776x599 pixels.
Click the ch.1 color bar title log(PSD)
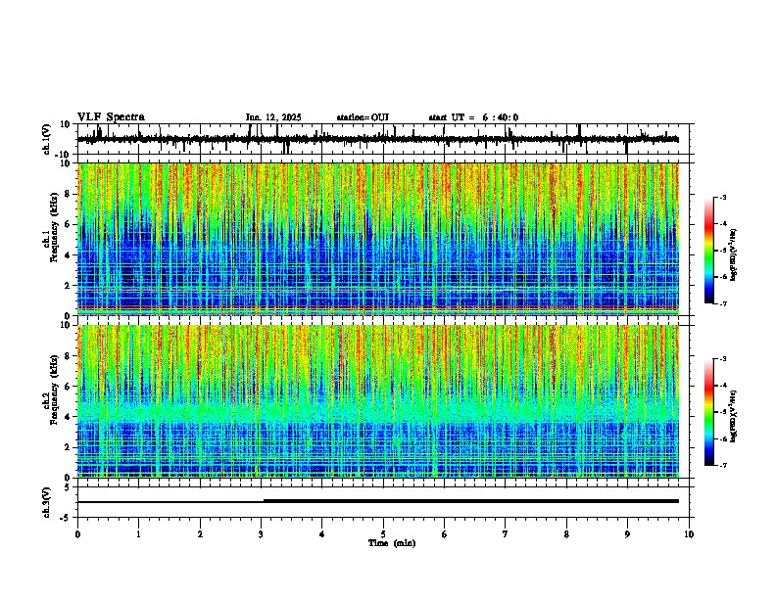734,254
